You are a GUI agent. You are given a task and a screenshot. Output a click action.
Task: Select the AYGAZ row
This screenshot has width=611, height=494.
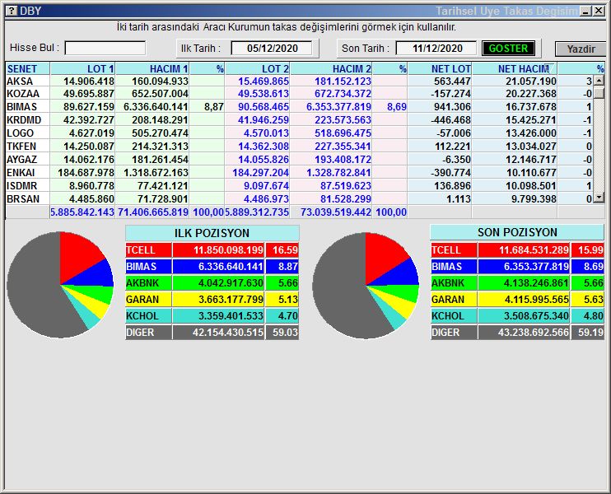click(299, 160)
